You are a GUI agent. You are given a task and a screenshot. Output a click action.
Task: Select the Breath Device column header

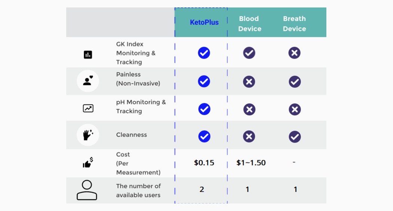pyautogui.click(x=294, y=24)
